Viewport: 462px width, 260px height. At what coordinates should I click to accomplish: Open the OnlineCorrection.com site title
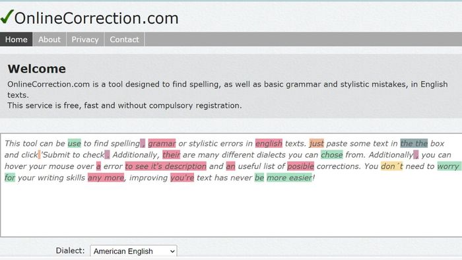coord(96,18)
